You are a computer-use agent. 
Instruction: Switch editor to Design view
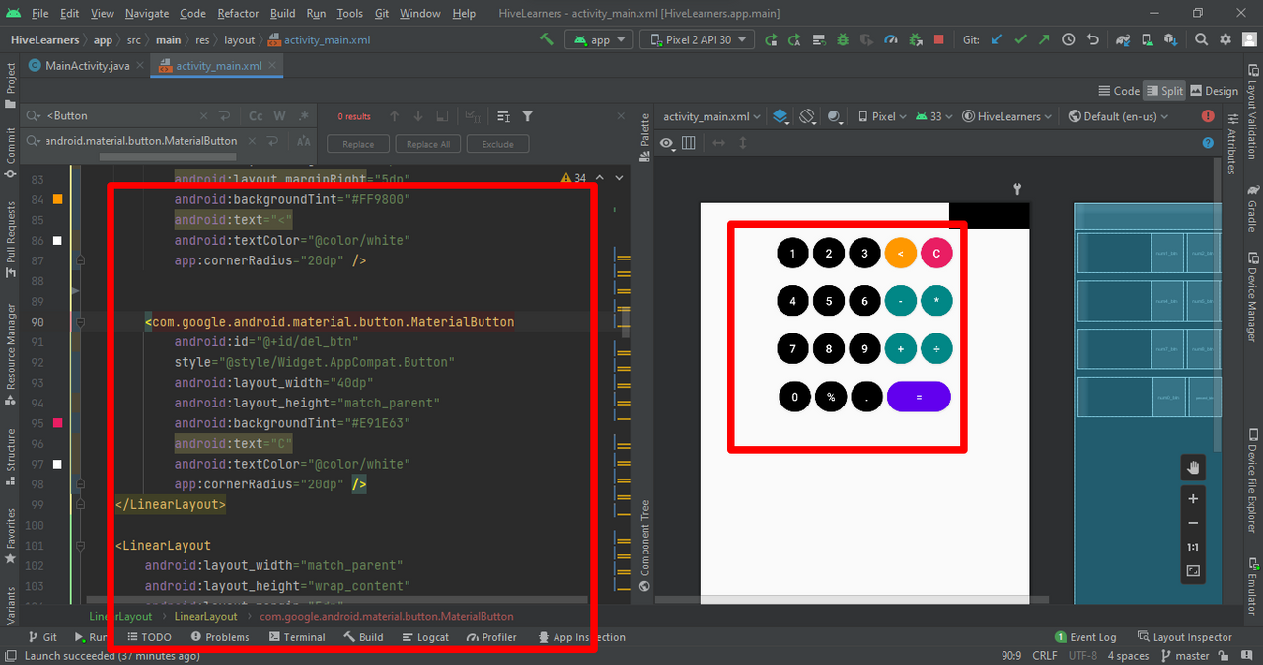coord(1215,91)
